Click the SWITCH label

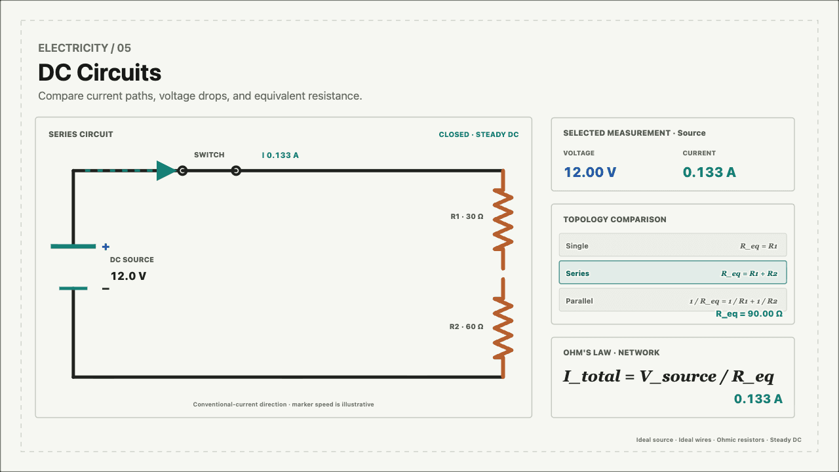(x=209, y=155)
